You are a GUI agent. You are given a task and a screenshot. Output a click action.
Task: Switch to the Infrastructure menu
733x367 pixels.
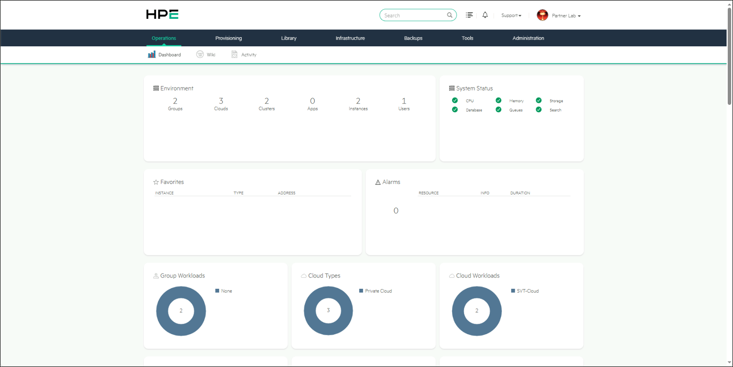(350, 38)
